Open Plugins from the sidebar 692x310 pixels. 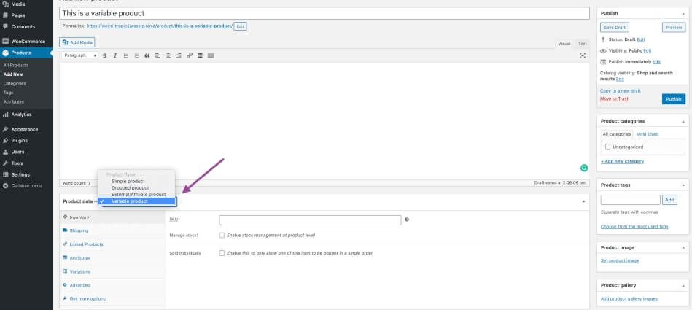pos(20,140)
